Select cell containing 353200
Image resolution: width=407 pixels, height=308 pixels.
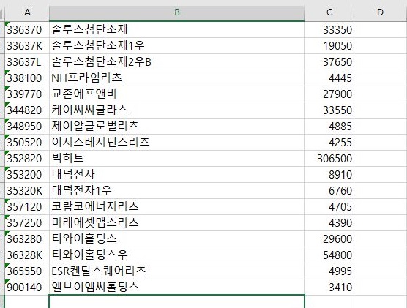(27, 175)
